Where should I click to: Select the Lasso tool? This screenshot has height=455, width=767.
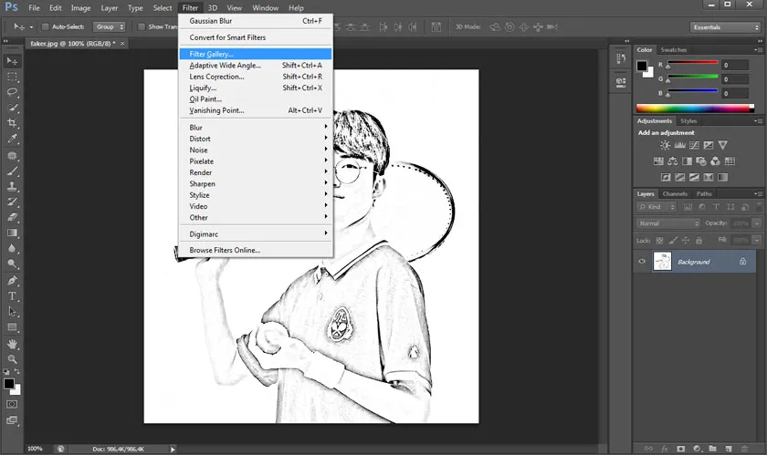pyautogui.click(x=13, y=91)
